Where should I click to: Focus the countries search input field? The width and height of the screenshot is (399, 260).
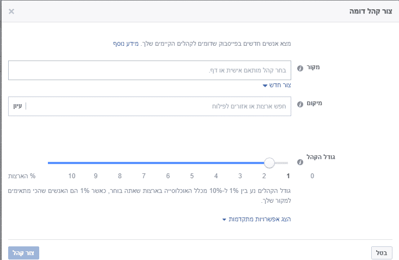158,106
